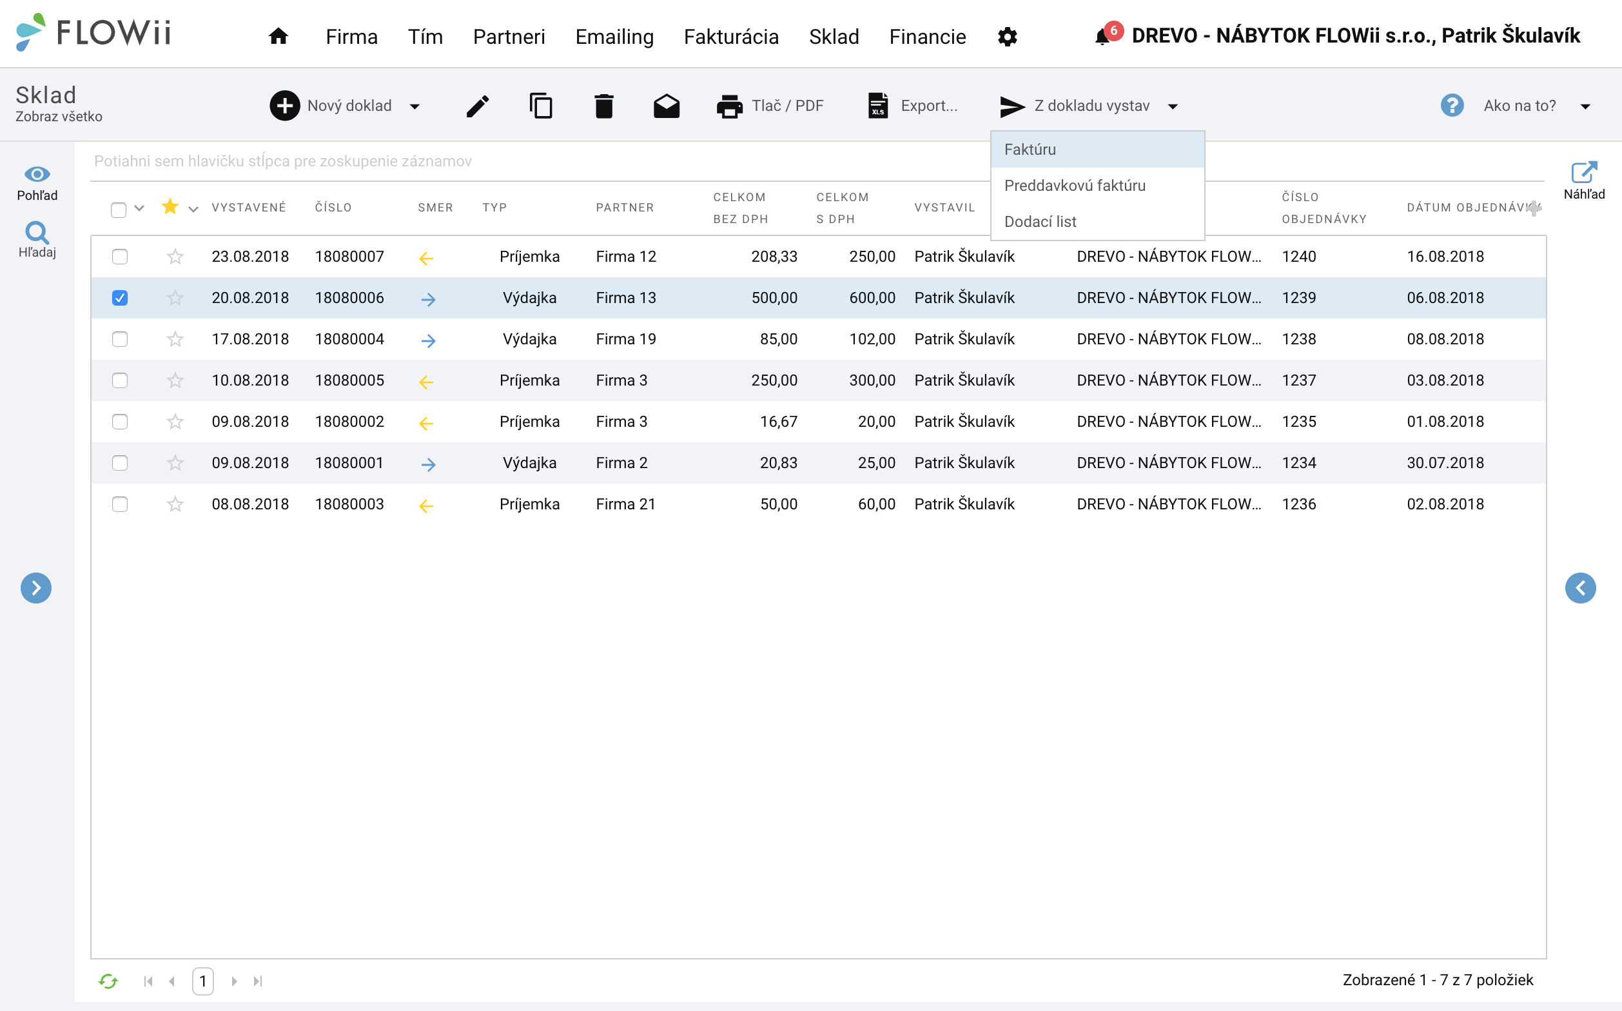The width and height of the screenshot is (1622, 1011).
Task: Go to the home page icon
Action: click(278, 36)
